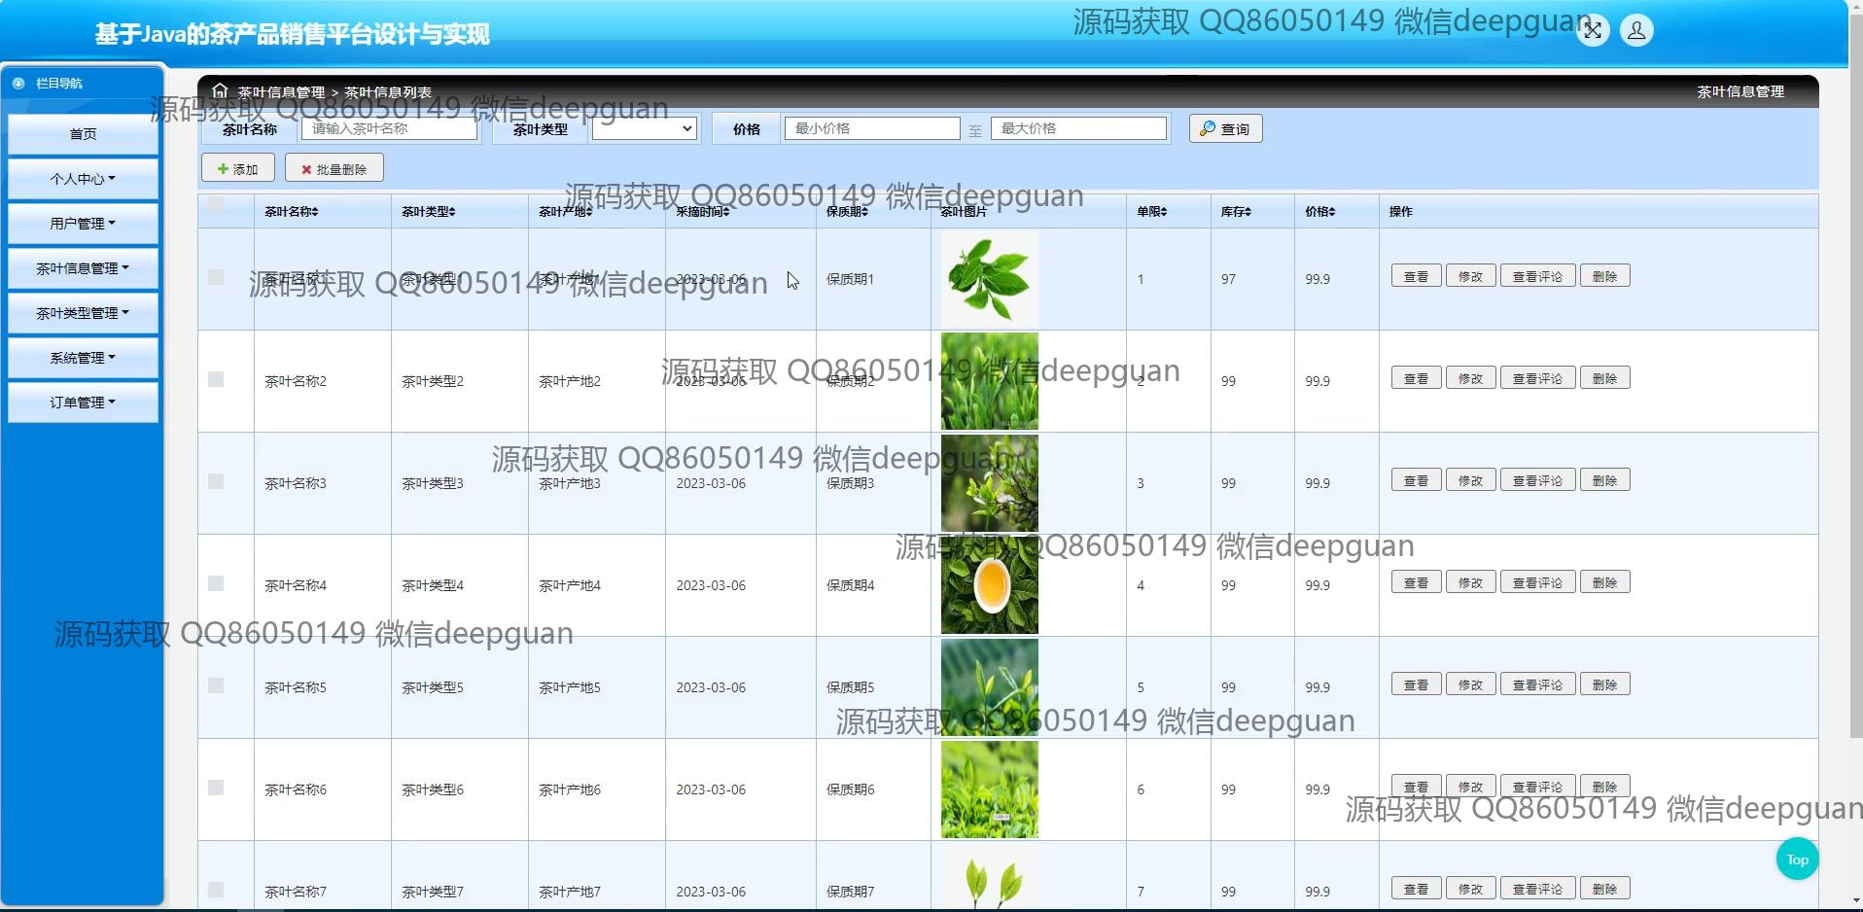Open the 茶叶类型 dropdown filter
Viewport: 1863px width, 912px height.
[646, 128]
